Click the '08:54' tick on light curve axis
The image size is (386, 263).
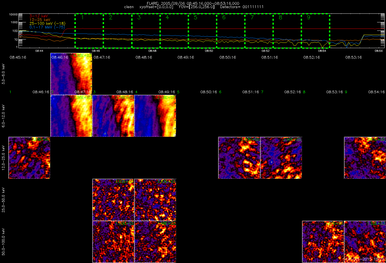(x=322, y=51)
